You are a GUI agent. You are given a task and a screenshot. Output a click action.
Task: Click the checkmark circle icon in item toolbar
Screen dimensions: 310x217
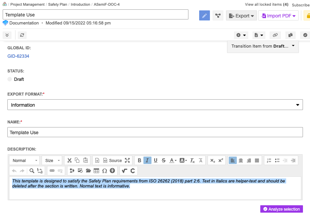305,35
